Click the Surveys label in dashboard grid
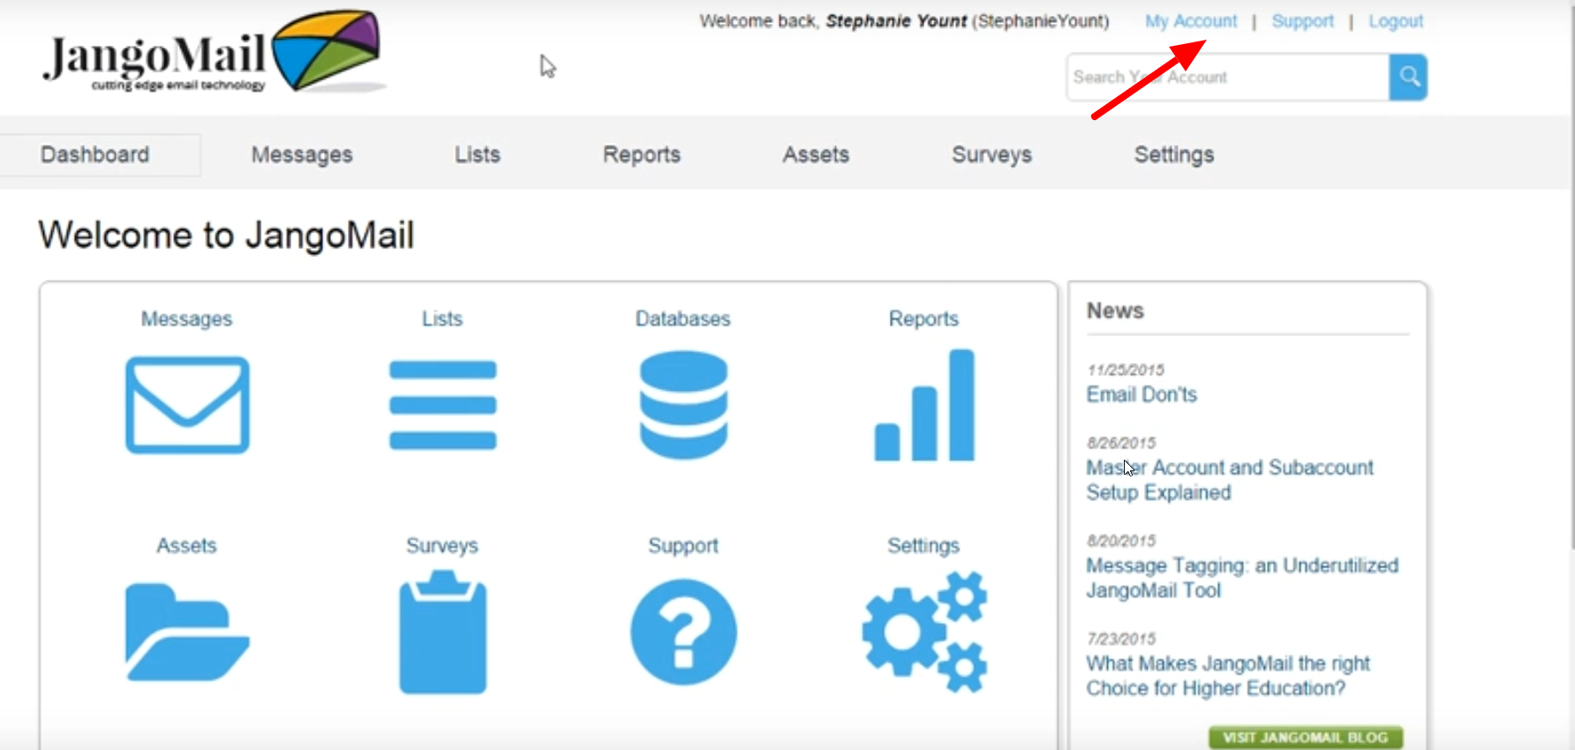Screen dimensions: 1575x750 coord(442,546)
